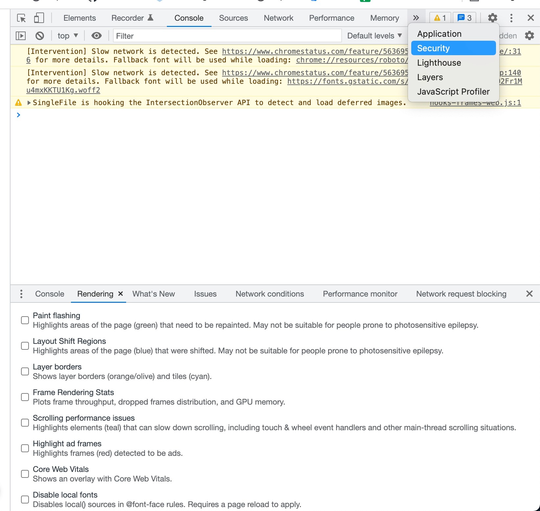Open the Performance monitor drawer tab
The width and height of the screenshot is (540, 511).
(360, 294)
